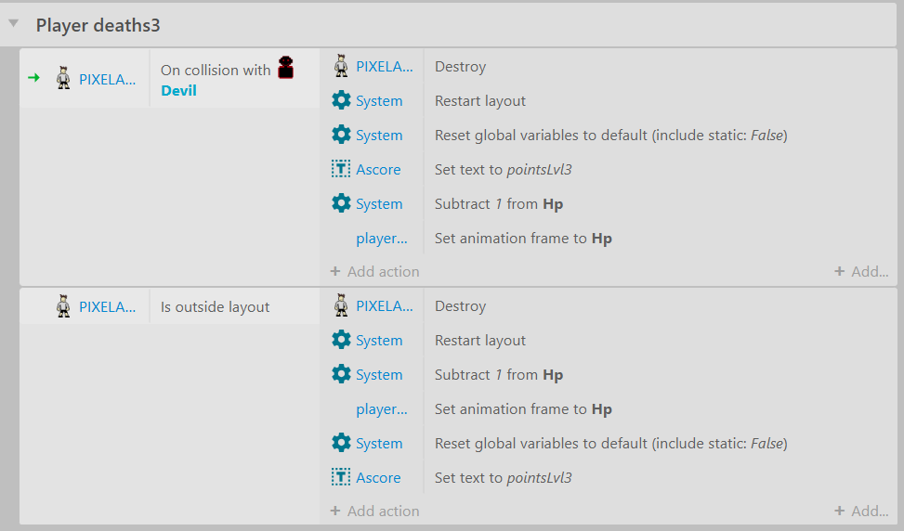Select the player... object in the first event's Set animation frame action
This screenshot has width=904, height=531.
click(382, 238)
